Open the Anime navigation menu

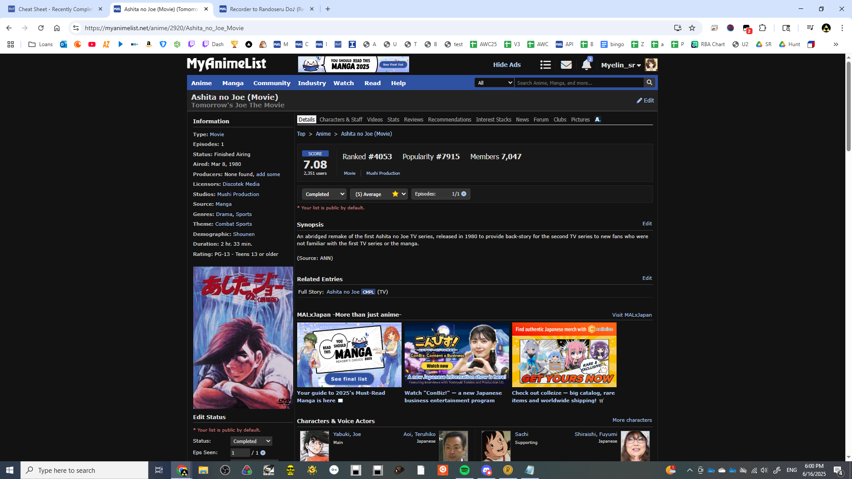[x=201, y=83]
